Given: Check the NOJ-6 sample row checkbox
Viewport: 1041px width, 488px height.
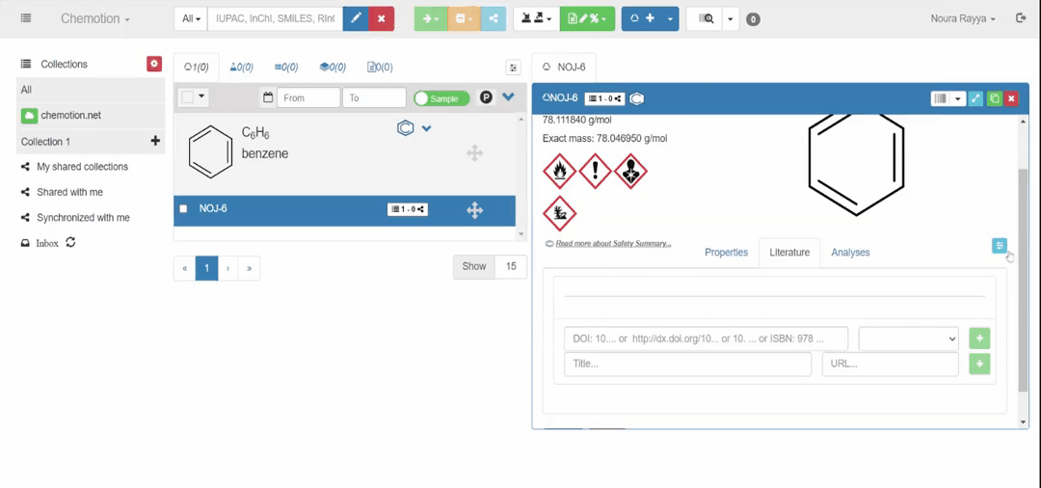Looking at the screenshot, I should click(184, 209).
